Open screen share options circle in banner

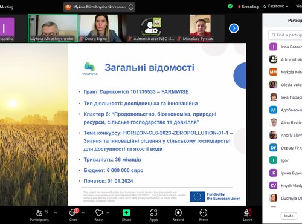point(131,7)
